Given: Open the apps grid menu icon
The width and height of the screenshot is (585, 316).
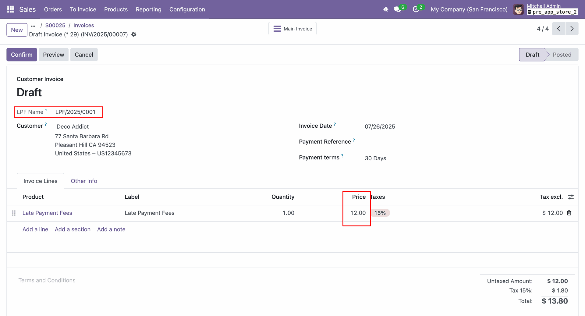Looking at the screenshot, I should tap(11, 9).
